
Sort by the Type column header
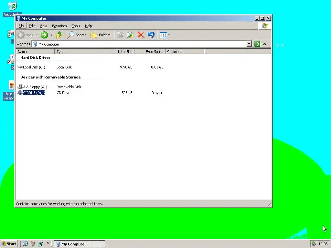click(79, 52)
